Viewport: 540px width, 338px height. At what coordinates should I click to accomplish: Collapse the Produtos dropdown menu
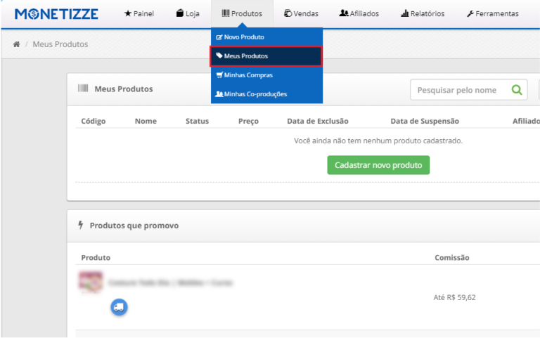242,13
